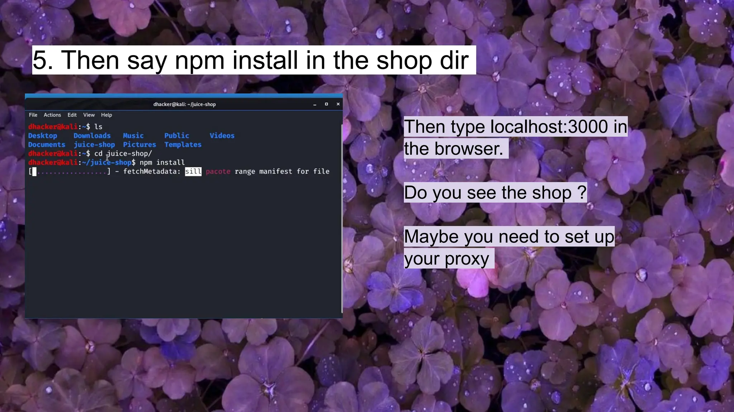Minimize the juice-shop terminal window
734x412 pixels.
click(x=315, y=104)
